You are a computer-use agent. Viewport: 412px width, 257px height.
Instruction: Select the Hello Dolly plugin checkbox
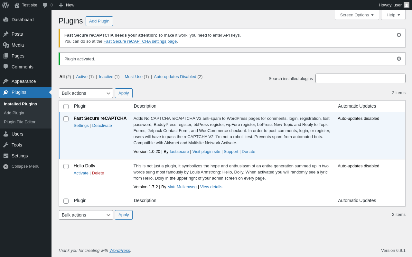coord(66,166)
